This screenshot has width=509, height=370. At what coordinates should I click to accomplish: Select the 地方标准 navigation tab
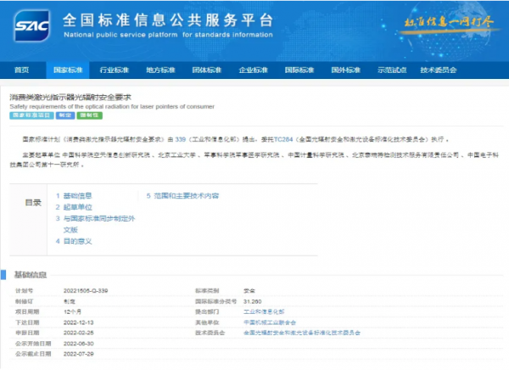(x=160, y=69)
